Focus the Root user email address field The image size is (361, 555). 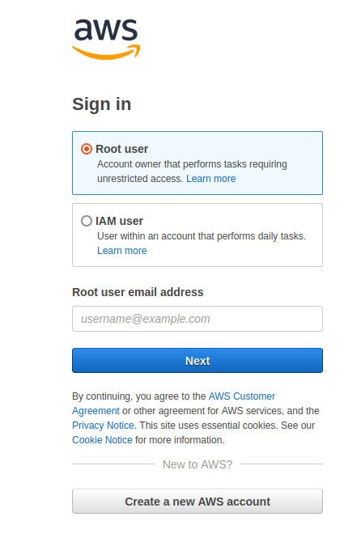197,319
